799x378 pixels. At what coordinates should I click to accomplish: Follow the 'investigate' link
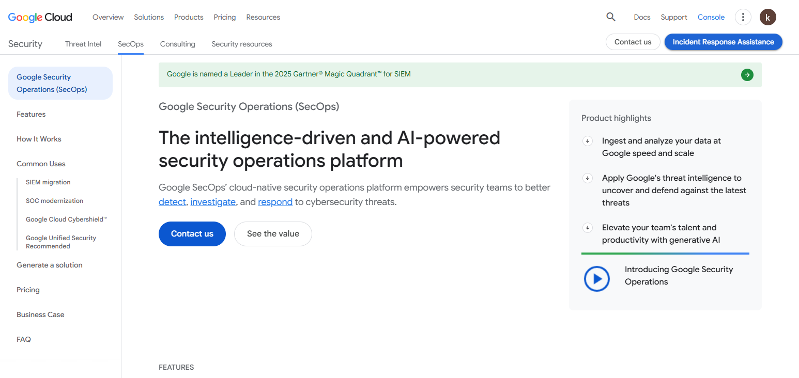[x=213, y=202]
